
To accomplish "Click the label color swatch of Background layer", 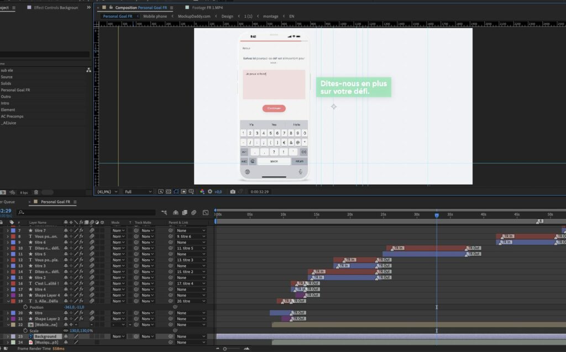I will click(x=12, y=337).
